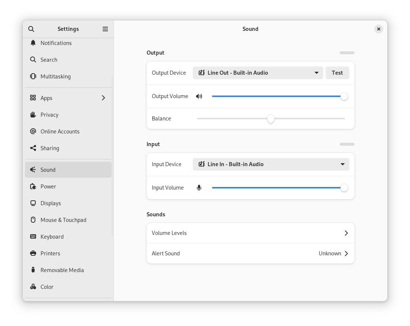Viewport: 410px width, 326px height.
Task: Click the speaker icon next to Sound
Action: 33,170
